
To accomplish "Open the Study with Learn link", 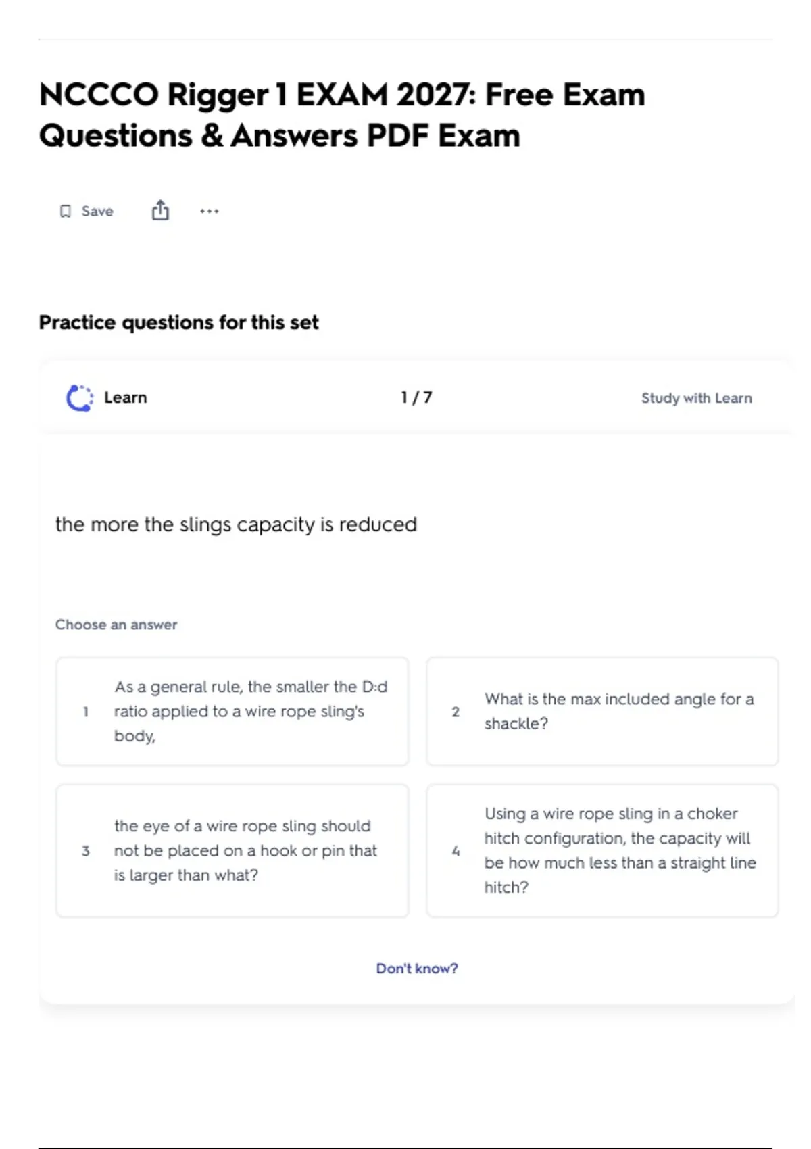I will pyautogui.click(x=696, y=398).
